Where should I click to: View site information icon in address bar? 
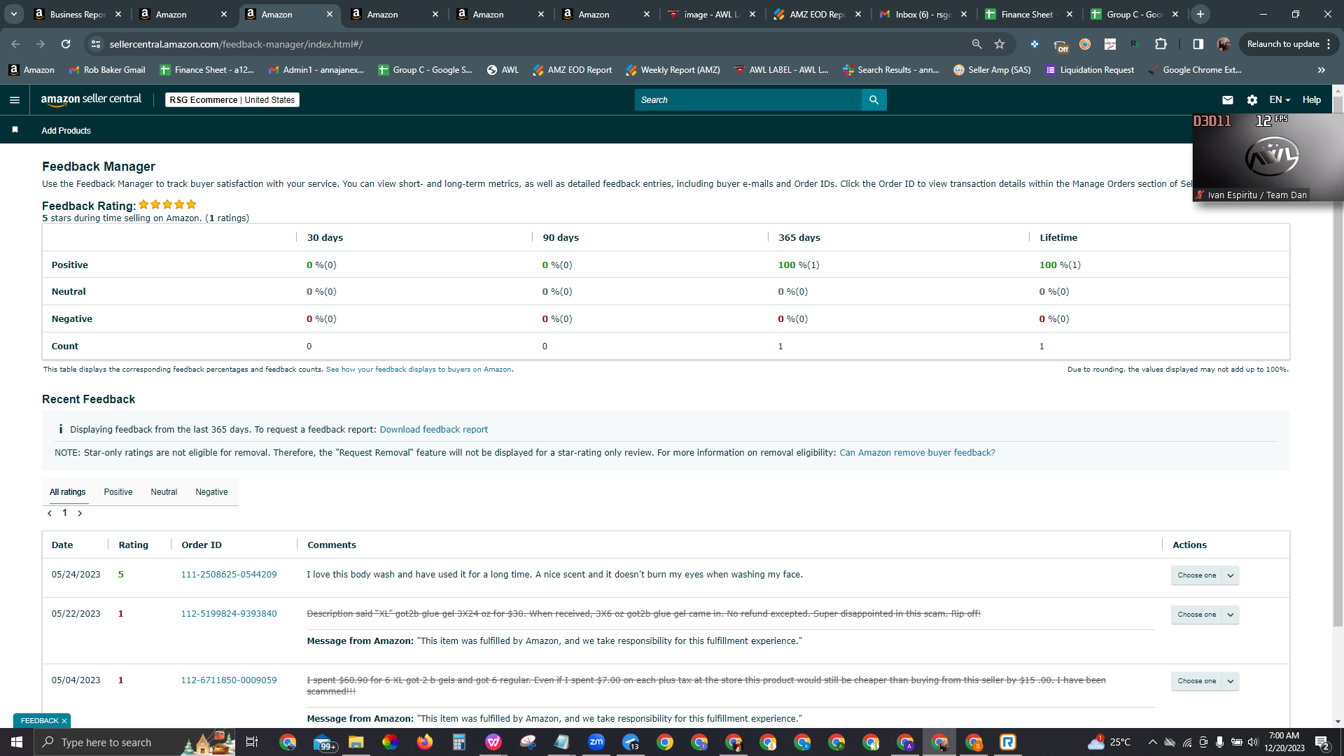96,44
